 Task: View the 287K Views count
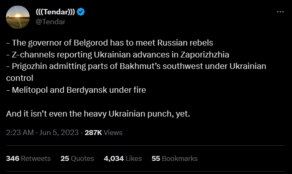[103, 133]
